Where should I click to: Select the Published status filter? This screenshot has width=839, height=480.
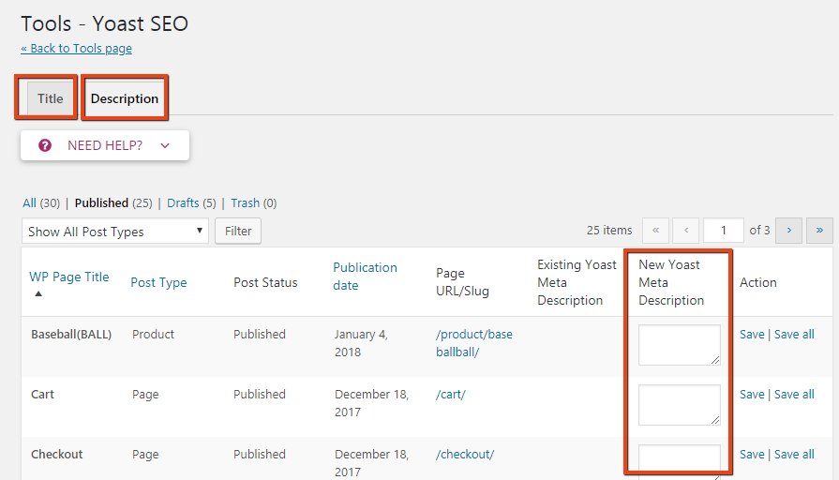[101, 202]
